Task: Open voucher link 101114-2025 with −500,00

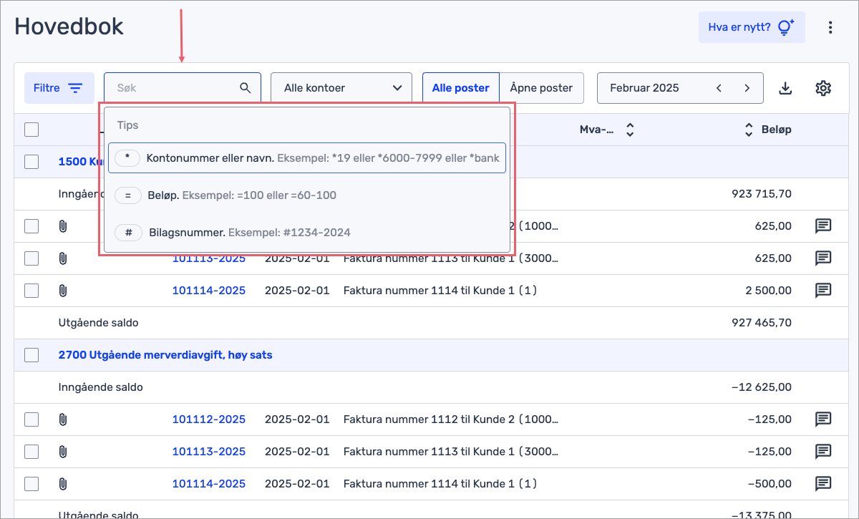Action: point(209,484)
